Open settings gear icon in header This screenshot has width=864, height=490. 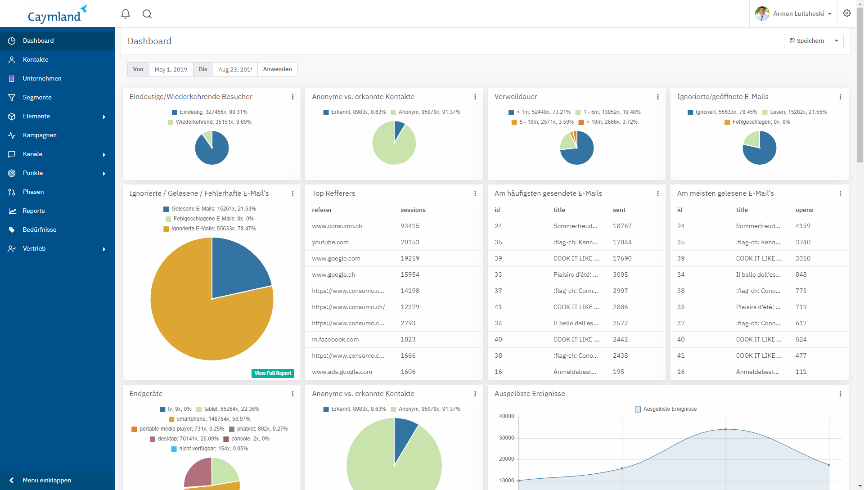click(847, 13)
